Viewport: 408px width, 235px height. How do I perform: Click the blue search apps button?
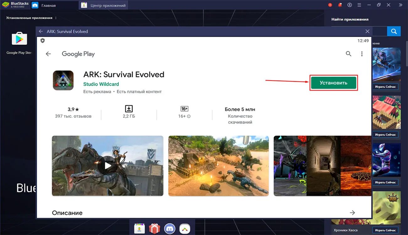click(394, 31)
